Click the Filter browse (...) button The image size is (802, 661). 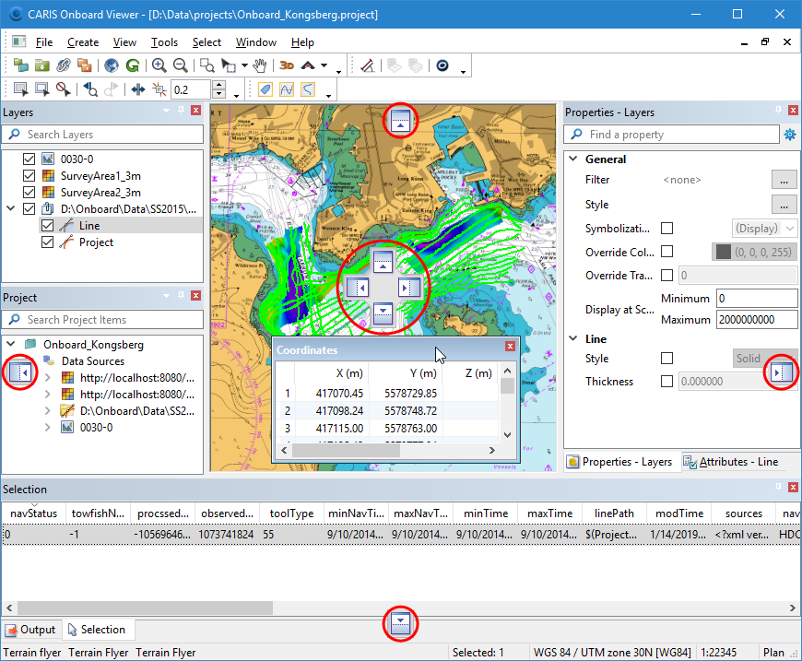[784, 180]
